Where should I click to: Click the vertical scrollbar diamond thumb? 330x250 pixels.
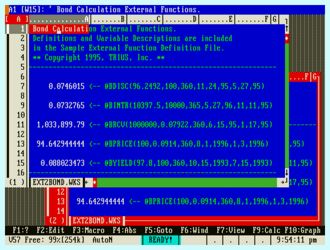pos(287,38)
